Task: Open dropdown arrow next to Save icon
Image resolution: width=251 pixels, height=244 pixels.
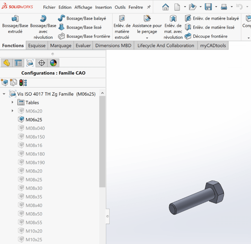Action: [216, 7]
